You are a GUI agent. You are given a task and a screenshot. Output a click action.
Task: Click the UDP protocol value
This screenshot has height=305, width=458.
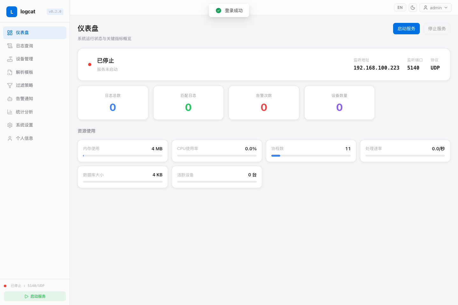click(x=435, y=68)
